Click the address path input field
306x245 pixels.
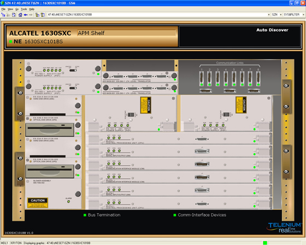[x=157, y=15]
